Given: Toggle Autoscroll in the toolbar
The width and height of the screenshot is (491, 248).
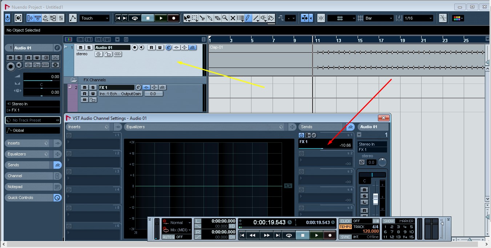Looking at the screenshot, I should (x=305, y=18).
